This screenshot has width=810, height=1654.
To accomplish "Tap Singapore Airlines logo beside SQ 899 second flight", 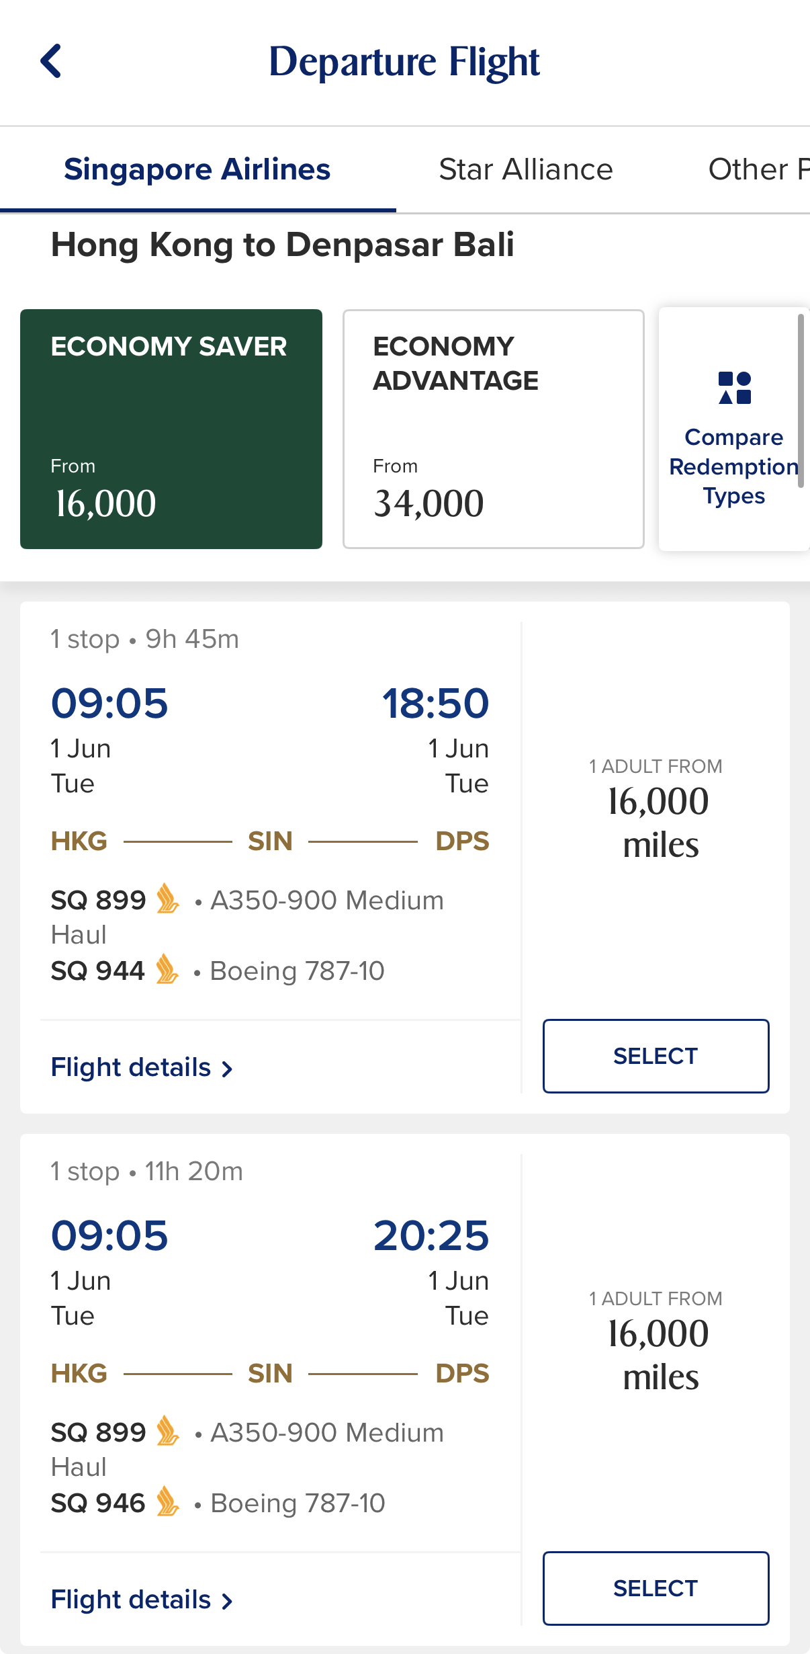I will click(x=167, y=1431).
